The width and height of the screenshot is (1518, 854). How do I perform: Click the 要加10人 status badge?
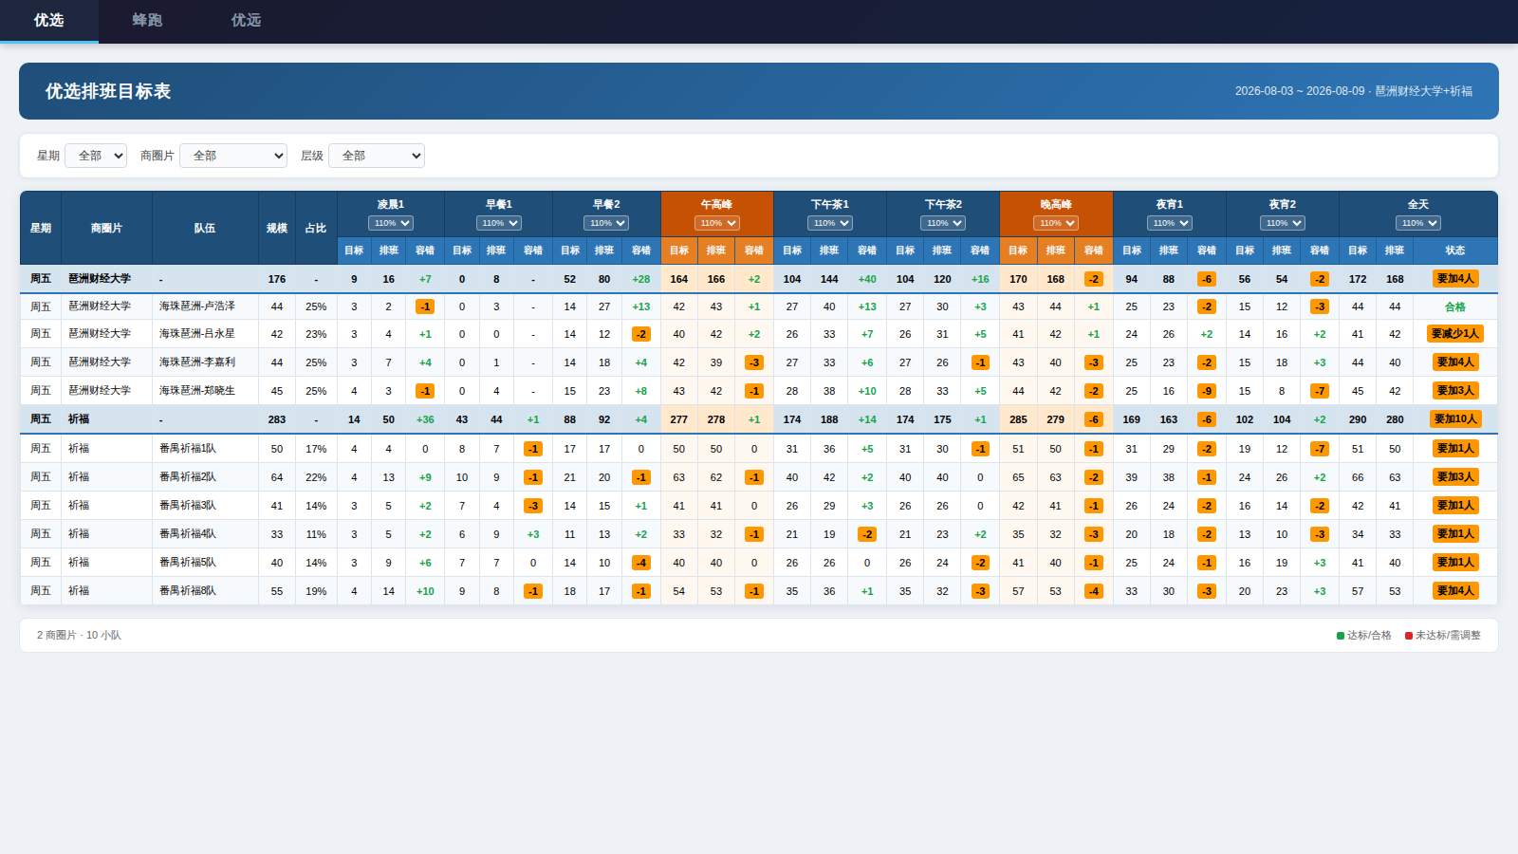[x=1455, y=419]
